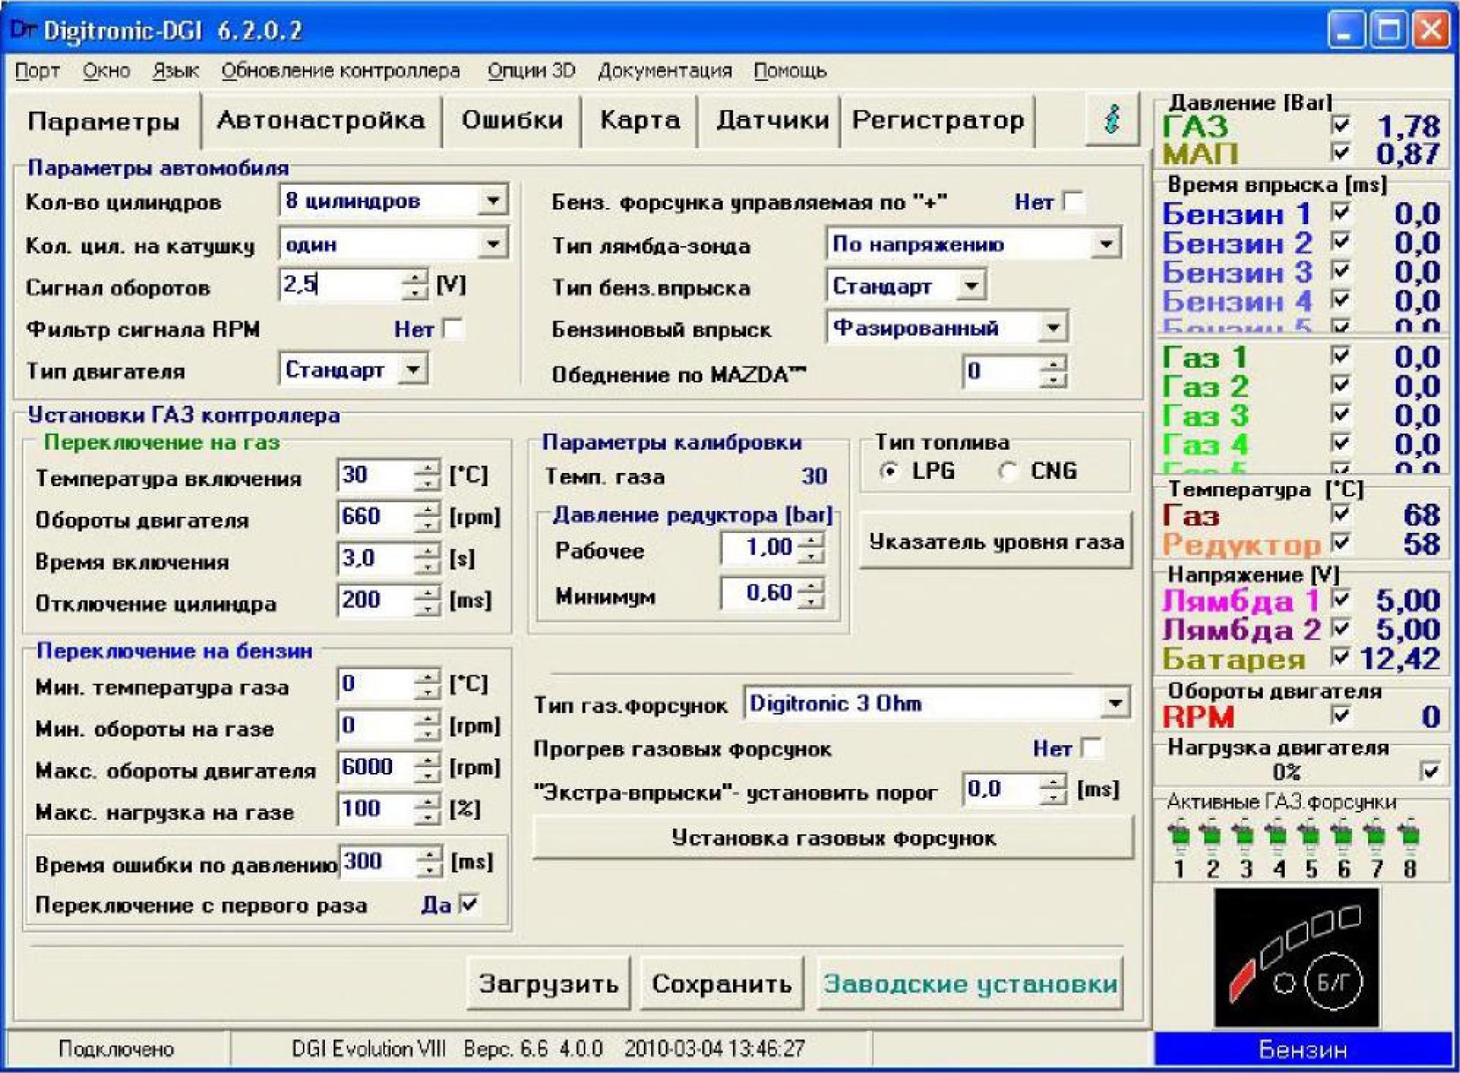The height and width of the screenshot is (1073, 1460).
Task: Click the Бензин fuel status indicator bar
Action: click(1303, 1049)
